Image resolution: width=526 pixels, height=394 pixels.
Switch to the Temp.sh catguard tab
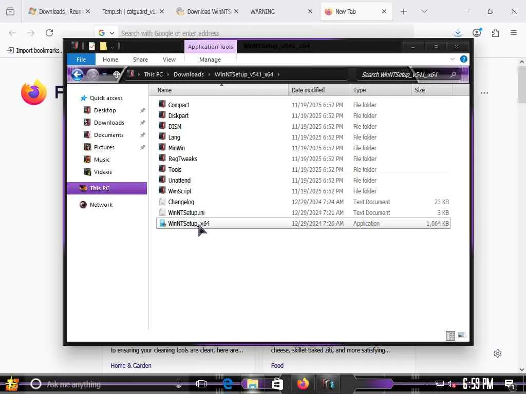tap(129, 12)
